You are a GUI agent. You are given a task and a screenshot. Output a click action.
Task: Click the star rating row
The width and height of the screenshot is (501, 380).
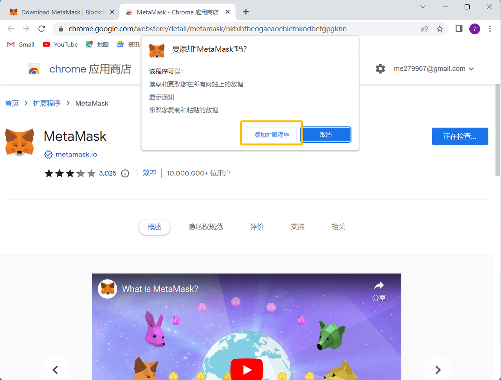[70, 173]
